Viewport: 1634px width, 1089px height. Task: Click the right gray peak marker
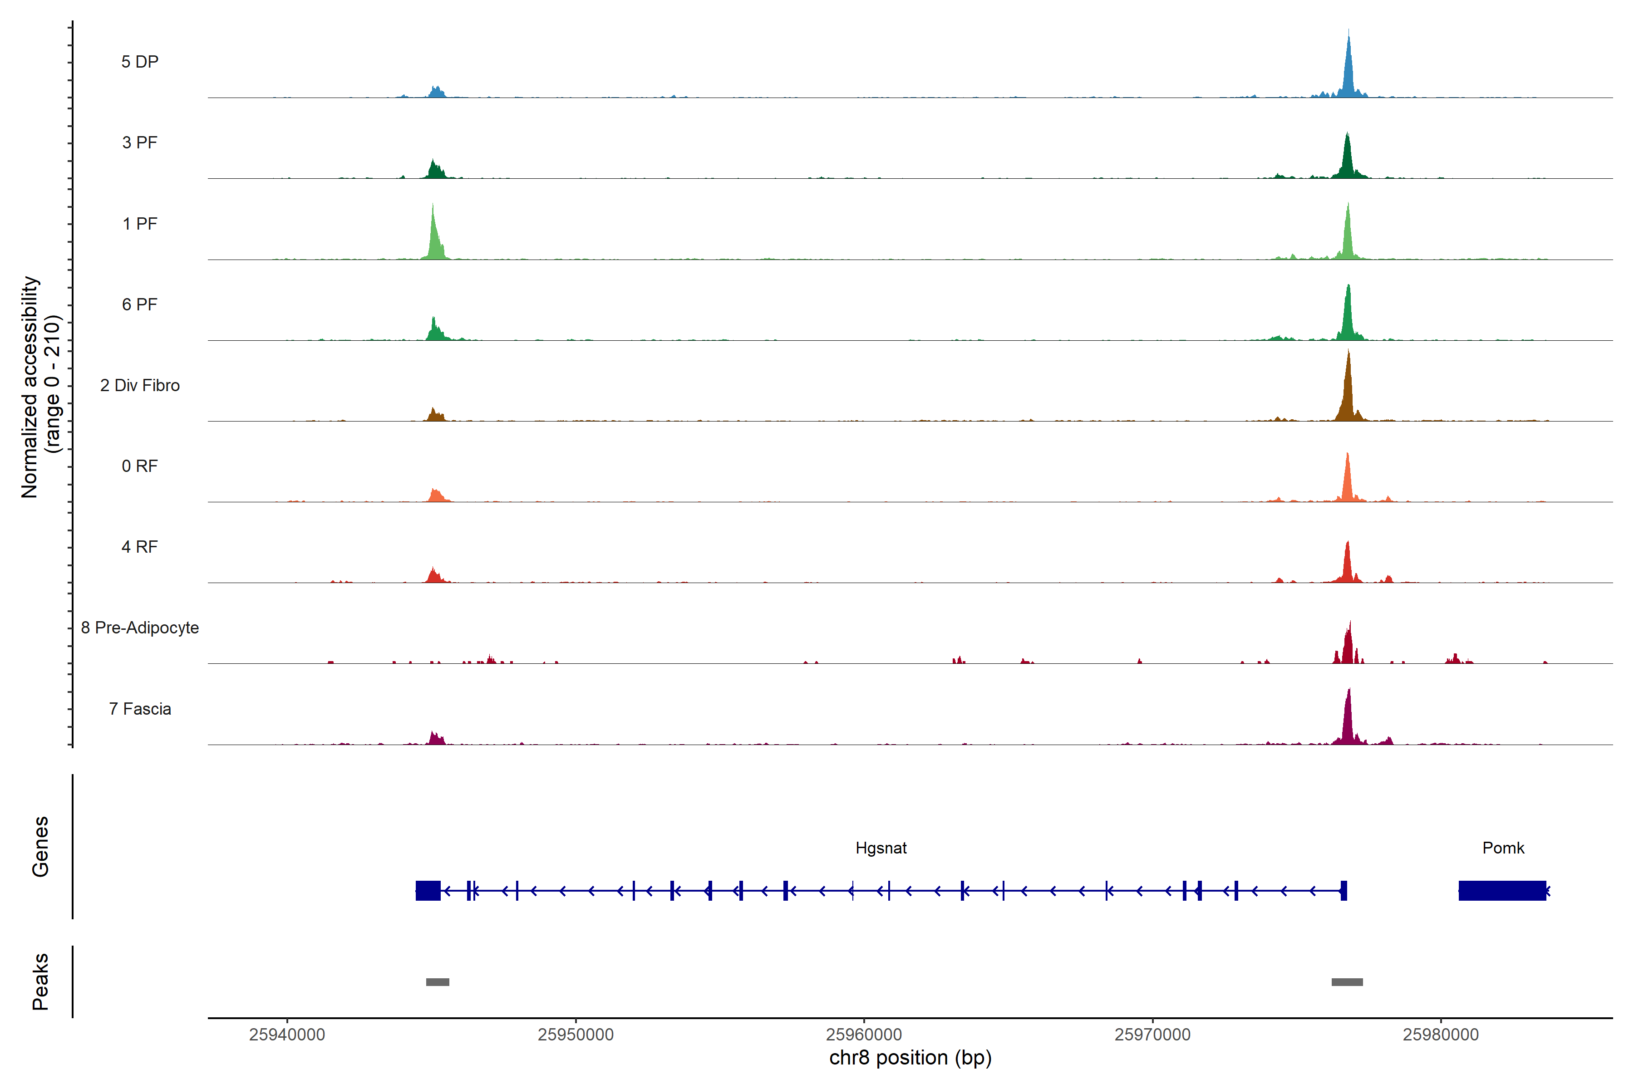[x=1346, y=982]
